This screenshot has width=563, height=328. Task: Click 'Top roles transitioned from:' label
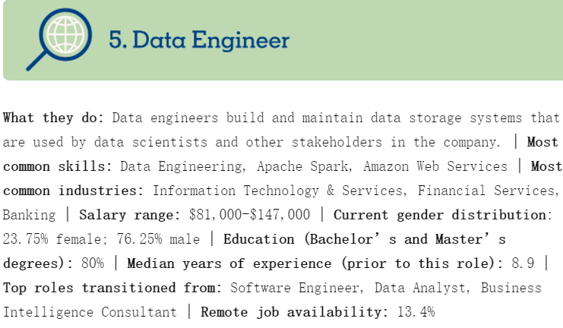click(x=112, y=288)
